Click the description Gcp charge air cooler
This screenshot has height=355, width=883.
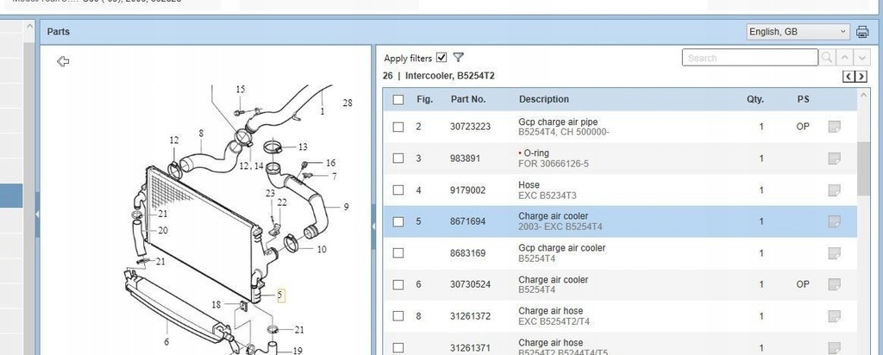pos(562,248)
